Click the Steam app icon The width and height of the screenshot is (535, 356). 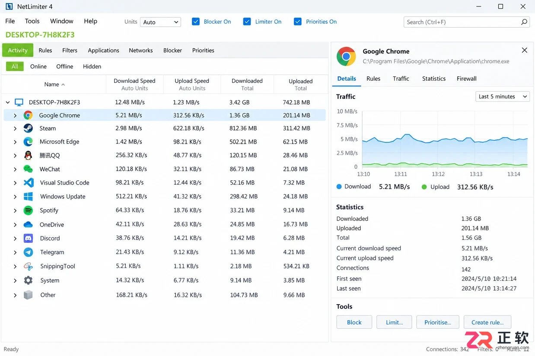(x=28, y=128)
